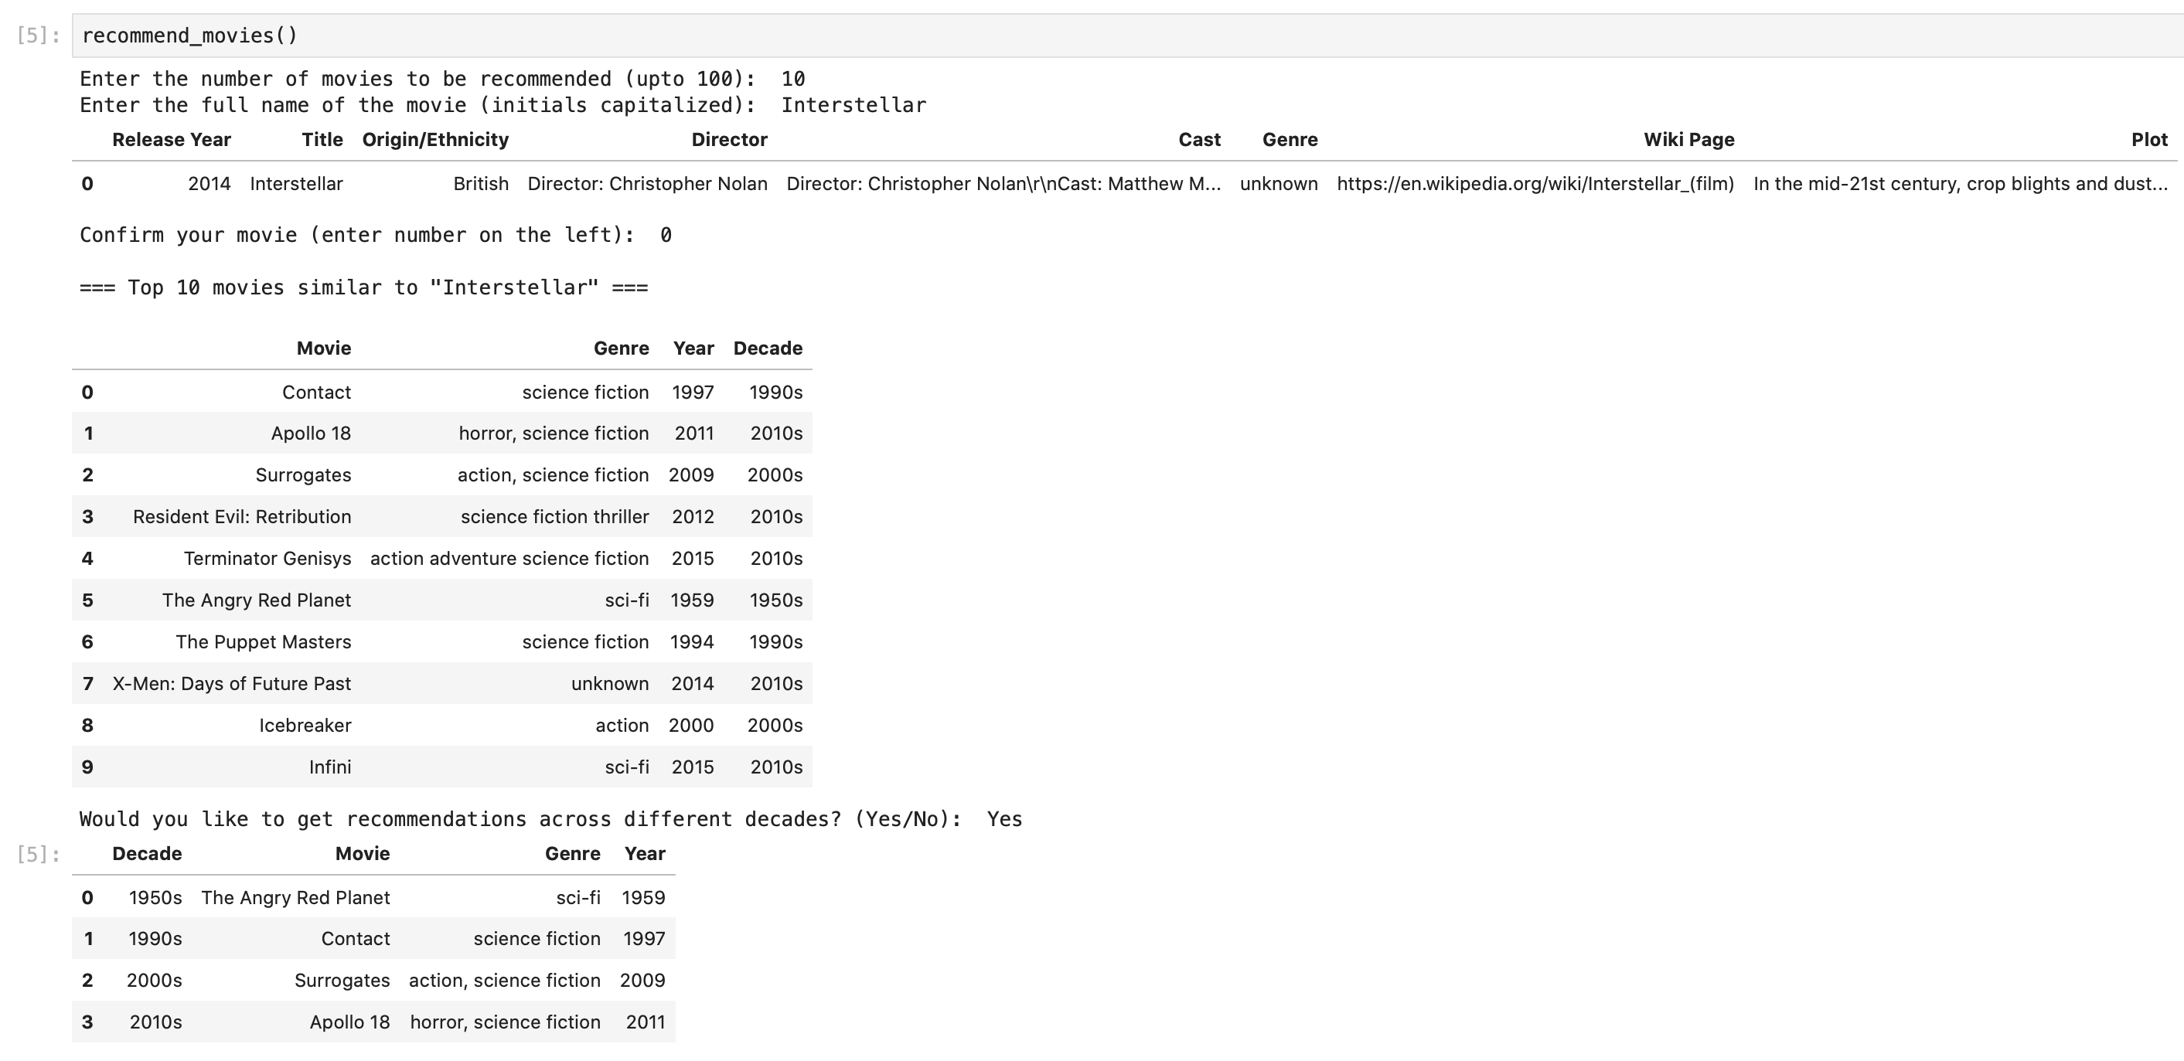Click the Cast column header

tap(1199, 140)
